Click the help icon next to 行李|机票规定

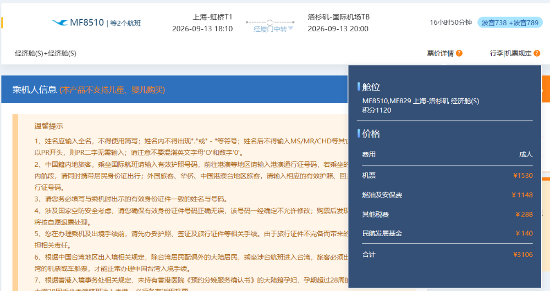click(x=537, y=53)
